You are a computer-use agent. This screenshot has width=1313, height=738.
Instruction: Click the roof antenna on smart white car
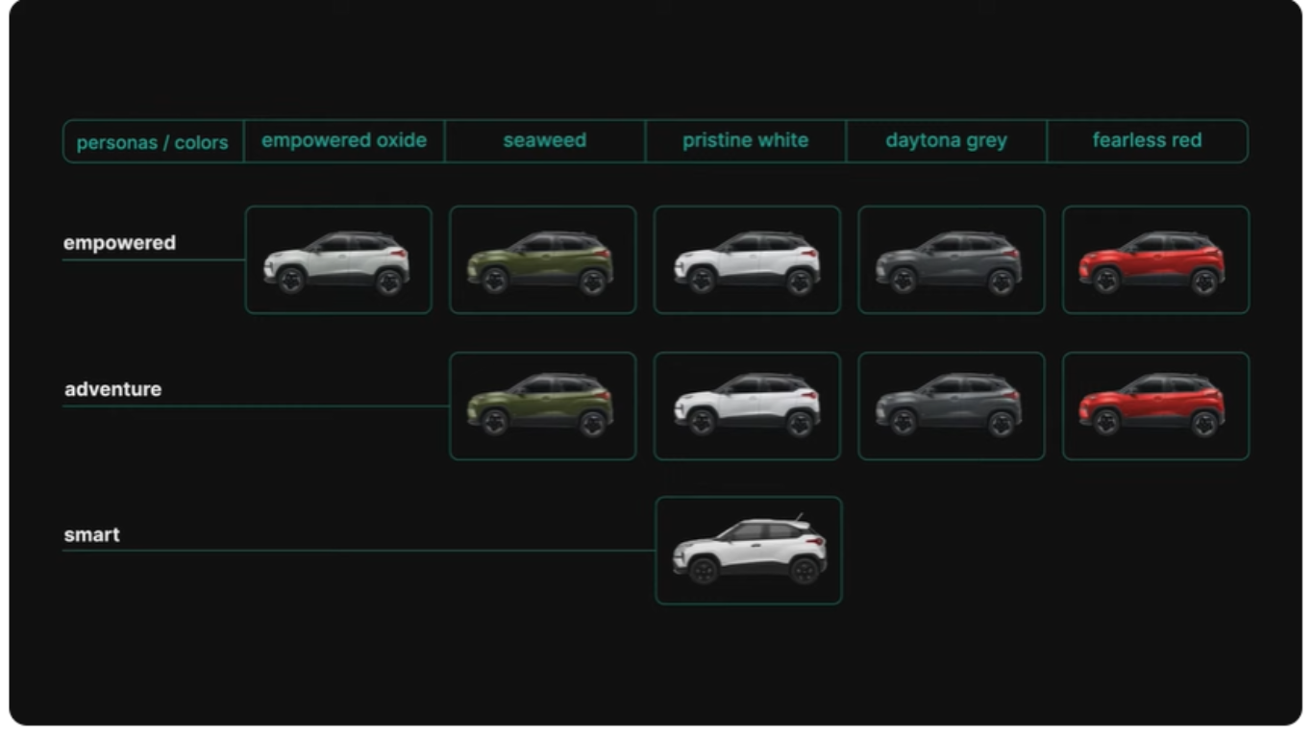coord(799,518)
